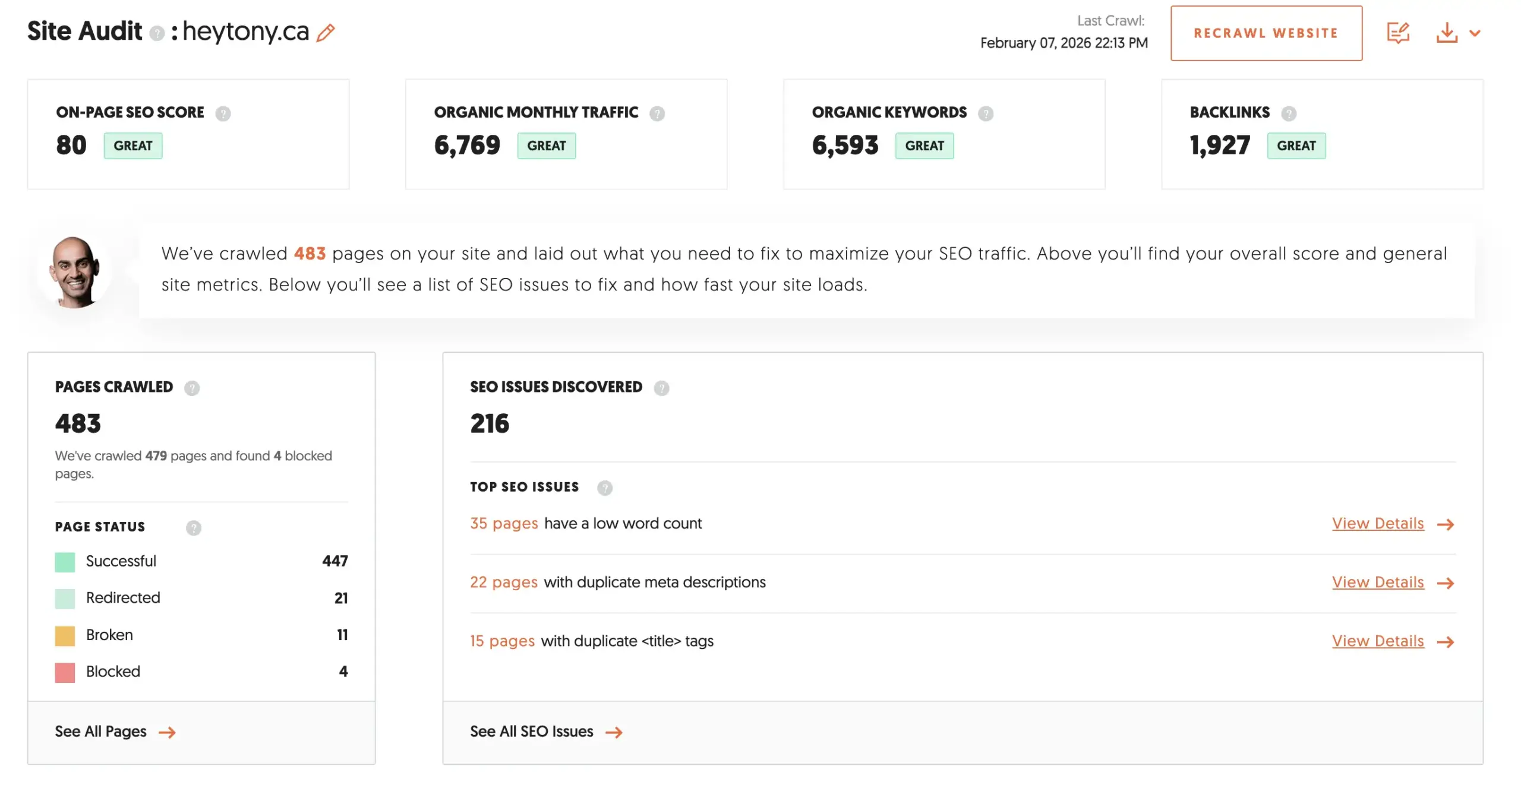Click the Pages Crawled question mark icon

(x=192, y=388)
